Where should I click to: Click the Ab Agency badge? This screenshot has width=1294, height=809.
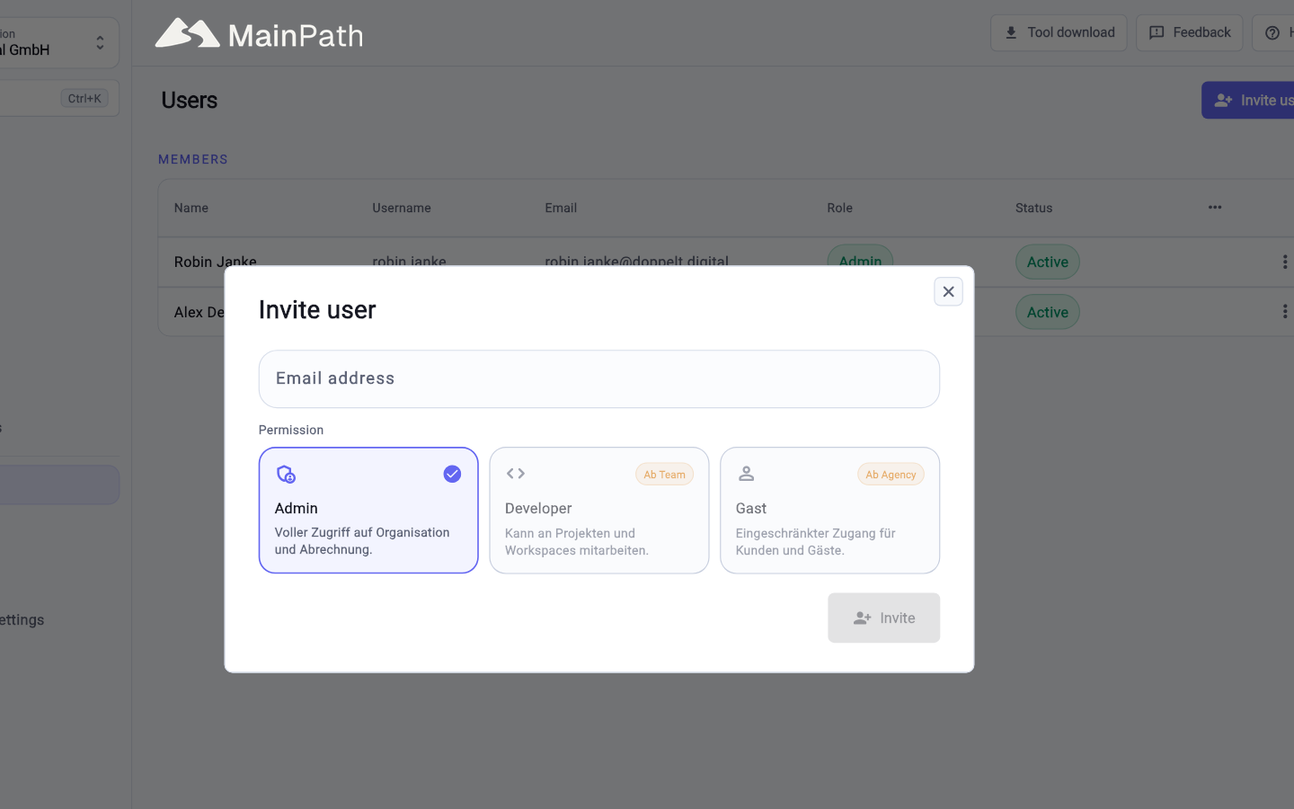click(x=891, y=475)
